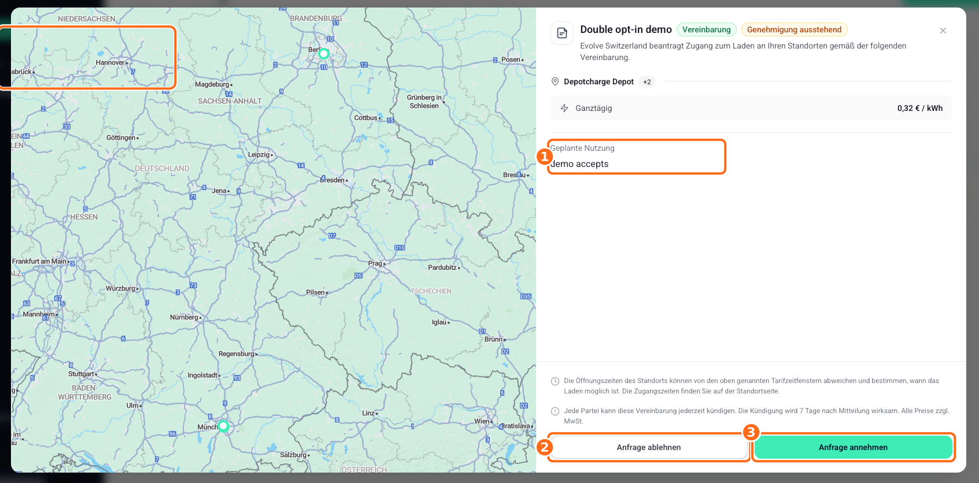Click the Genehmigung ausstehend status badge
Viewport: 979px width, 483px height.
pos(794,29)
